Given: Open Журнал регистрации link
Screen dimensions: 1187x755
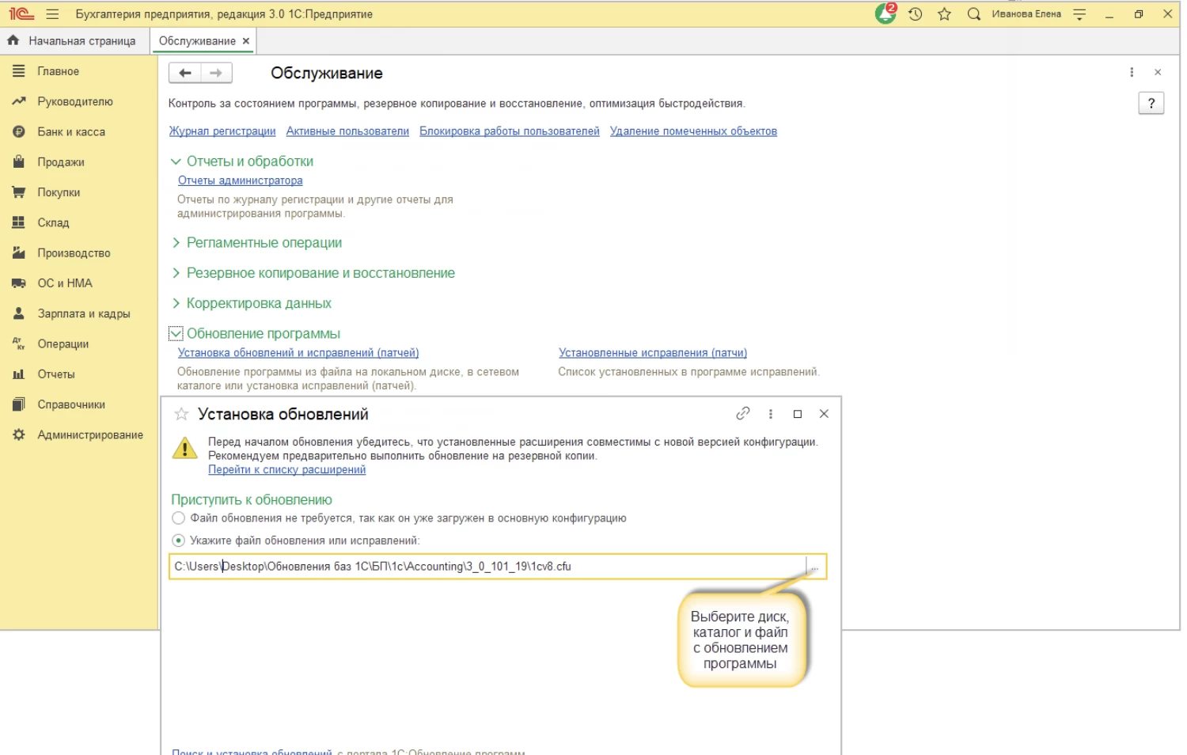Looking at the screenshot, I should (x=222, y=131).
